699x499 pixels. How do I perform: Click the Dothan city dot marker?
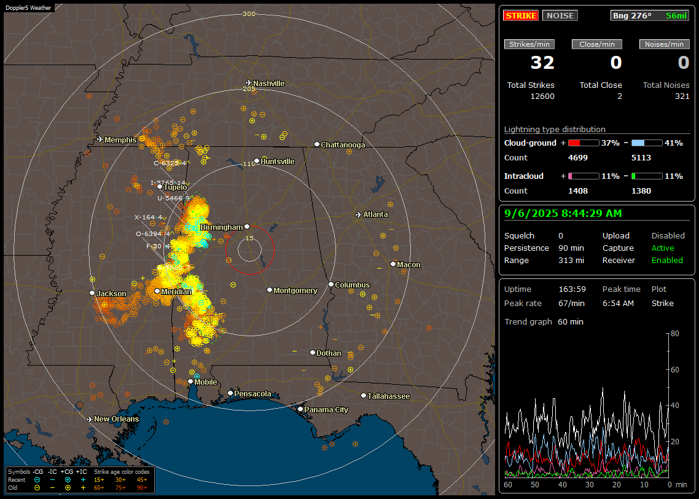pos(313,352)
